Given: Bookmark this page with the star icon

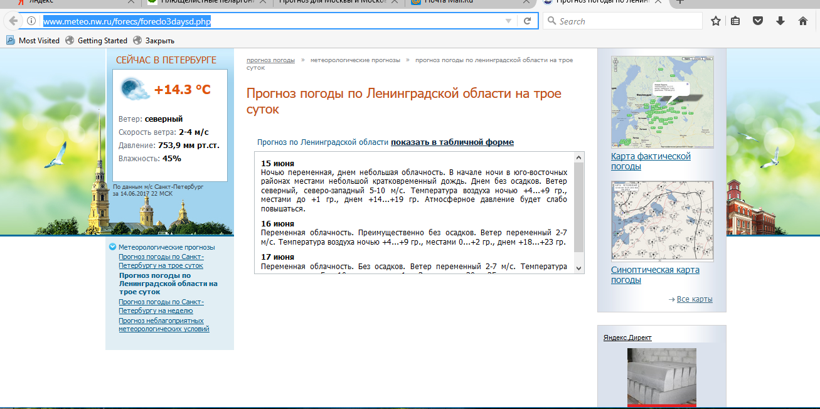Looking at the screenshot, I should pyautogui.click(x=715, y=21).
